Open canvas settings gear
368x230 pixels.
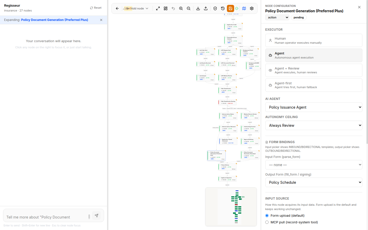[252, 8]
